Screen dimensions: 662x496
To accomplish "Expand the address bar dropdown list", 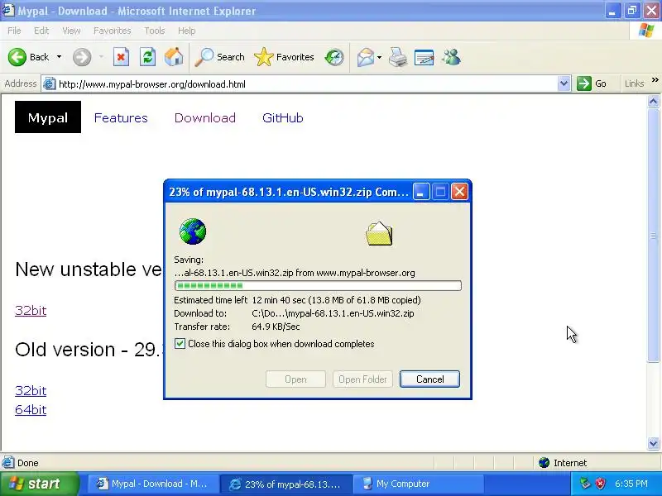I will (564, 83).
